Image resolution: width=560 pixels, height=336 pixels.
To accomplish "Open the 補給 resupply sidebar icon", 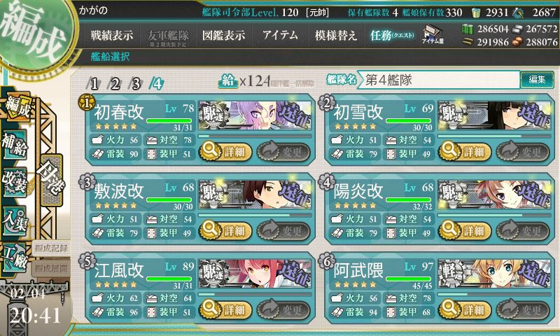I will click(x=15, y=144).
